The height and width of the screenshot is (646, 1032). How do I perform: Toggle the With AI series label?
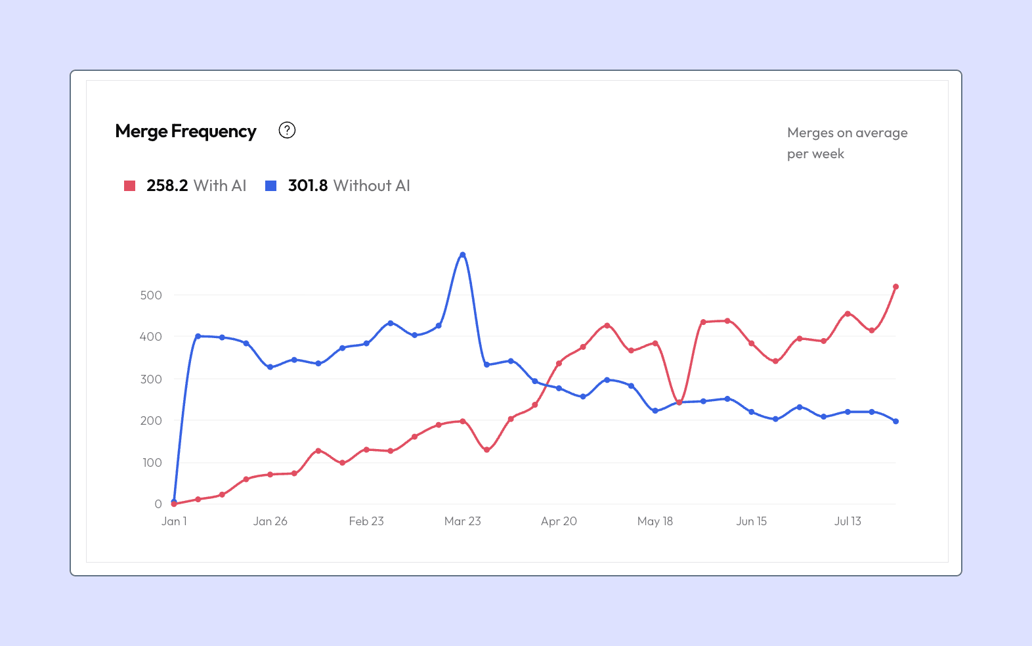[219, 186]
